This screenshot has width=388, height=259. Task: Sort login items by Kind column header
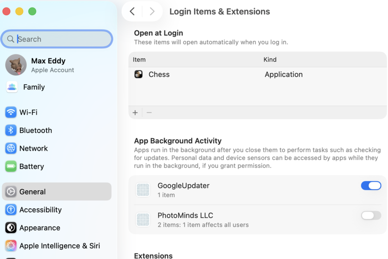[270, 60]
